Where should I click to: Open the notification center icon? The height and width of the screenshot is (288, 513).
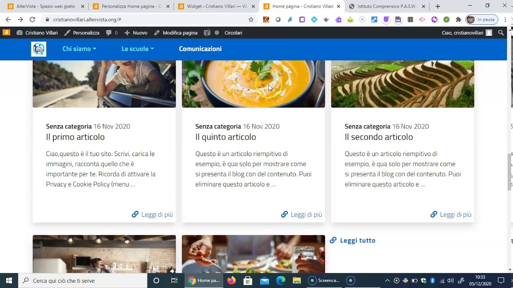tap(501, 280)
